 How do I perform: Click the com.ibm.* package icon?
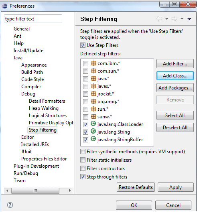pyautogui.click(x=93, y=63)
